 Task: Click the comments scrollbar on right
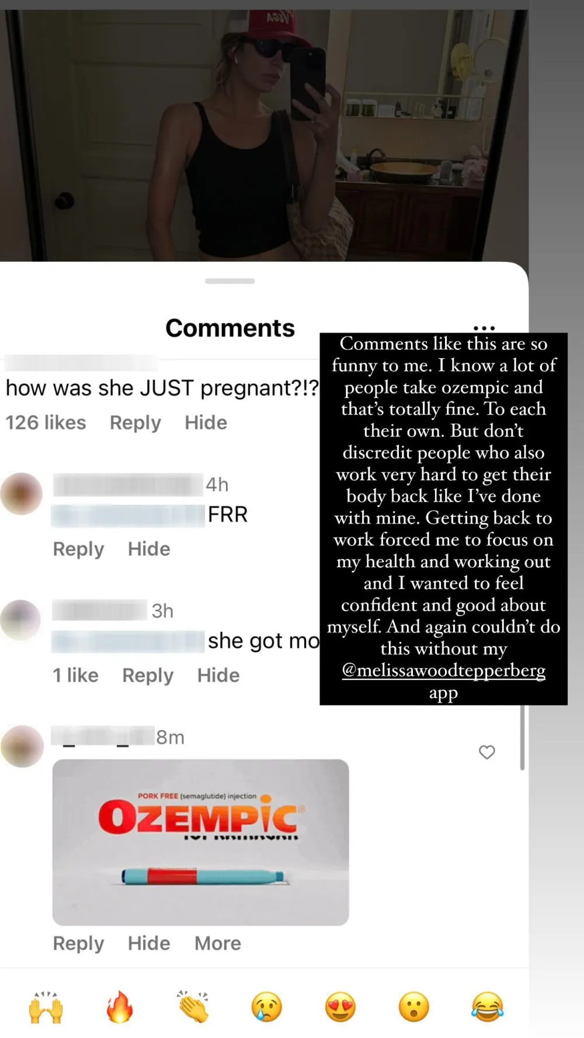click(x=522, y=737)
